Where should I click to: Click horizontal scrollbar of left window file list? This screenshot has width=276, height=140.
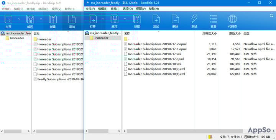click(x=60, y=131)
